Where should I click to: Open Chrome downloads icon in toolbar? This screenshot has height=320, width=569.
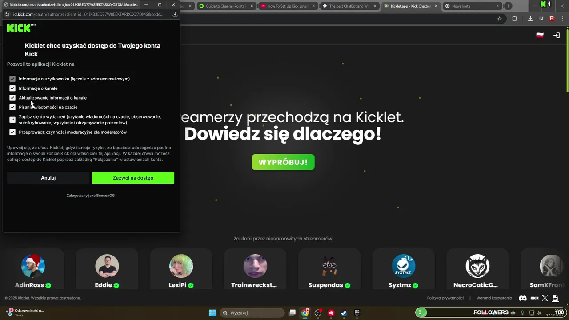[530, 19]
